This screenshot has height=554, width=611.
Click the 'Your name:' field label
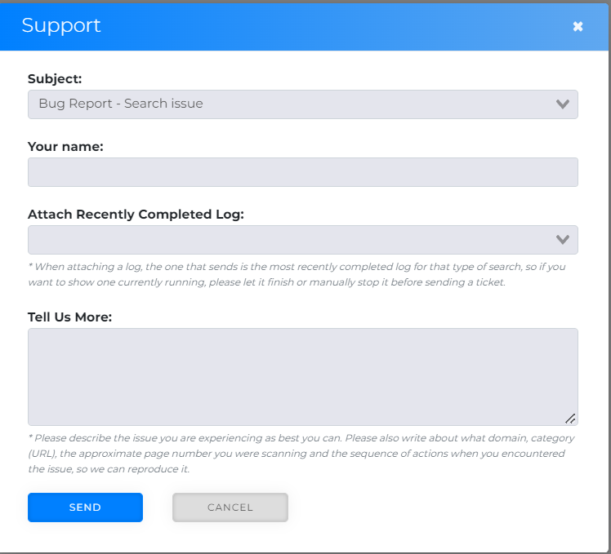pos(65,147)
